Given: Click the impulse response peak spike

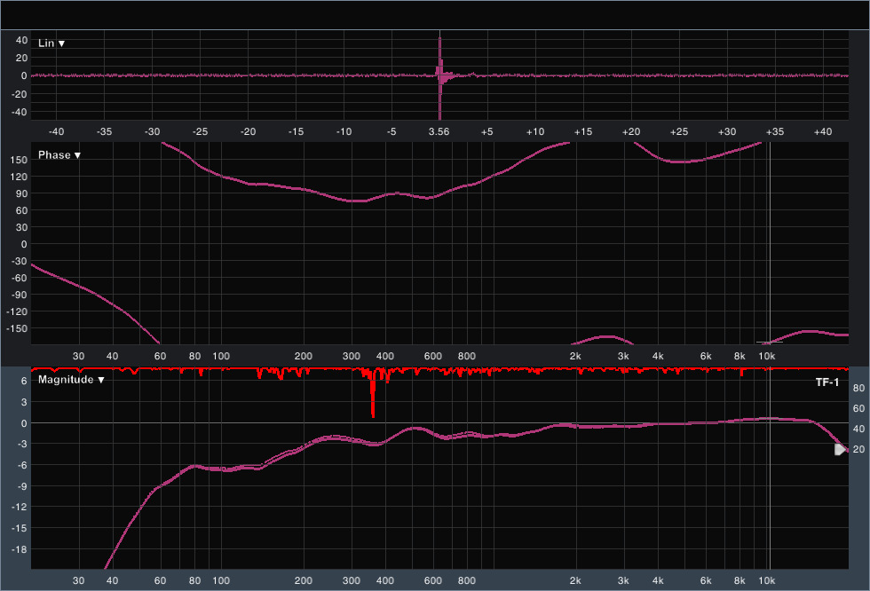Looking at the screenshot, I should pyautogui.click(x=440, y=75).
